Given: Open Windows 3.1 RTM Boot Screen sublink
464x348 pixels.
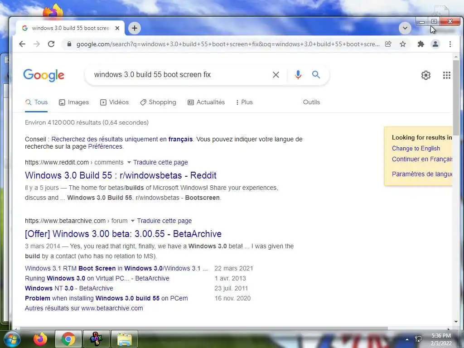Looking at the screenshot, I should [x=116, y=268].
